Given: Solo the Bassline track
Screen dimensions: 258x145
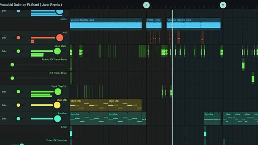Looking at the screenshot, I should point(4,118).
